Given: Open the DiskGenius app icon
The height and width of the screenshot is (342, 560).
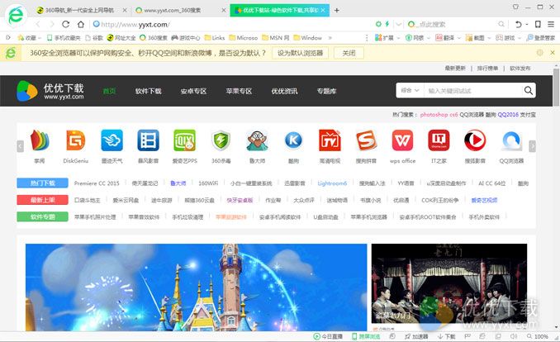Looking at the screenshot, I should point(76,140).
